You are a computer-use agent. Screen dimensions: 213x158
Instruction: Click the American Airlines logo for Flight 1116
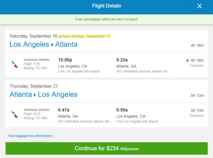point(15,65)
